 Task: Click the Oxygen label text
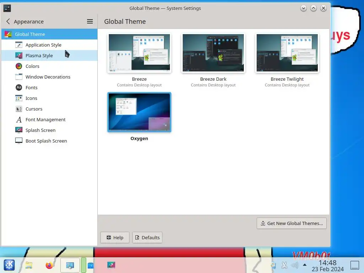[139, 138]
